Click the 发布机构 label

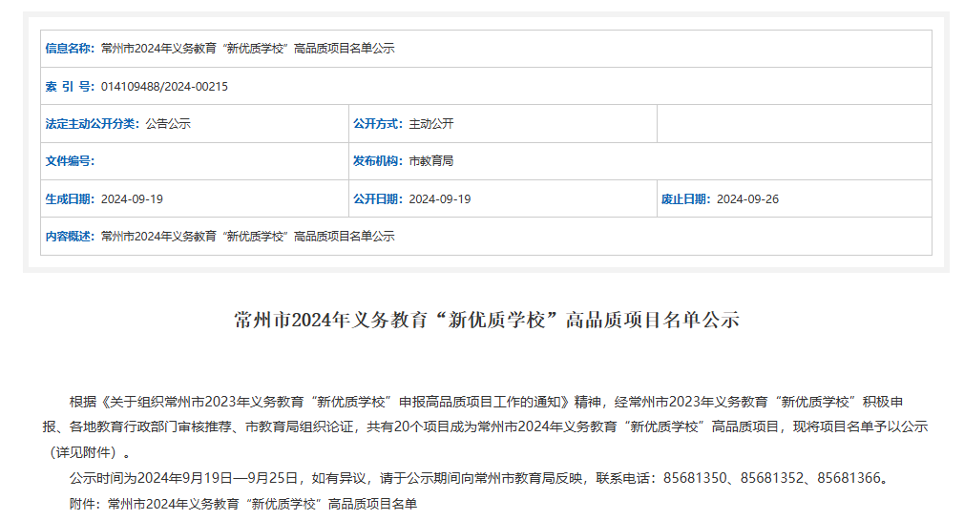pyautogui.click(x=377, y=161)
